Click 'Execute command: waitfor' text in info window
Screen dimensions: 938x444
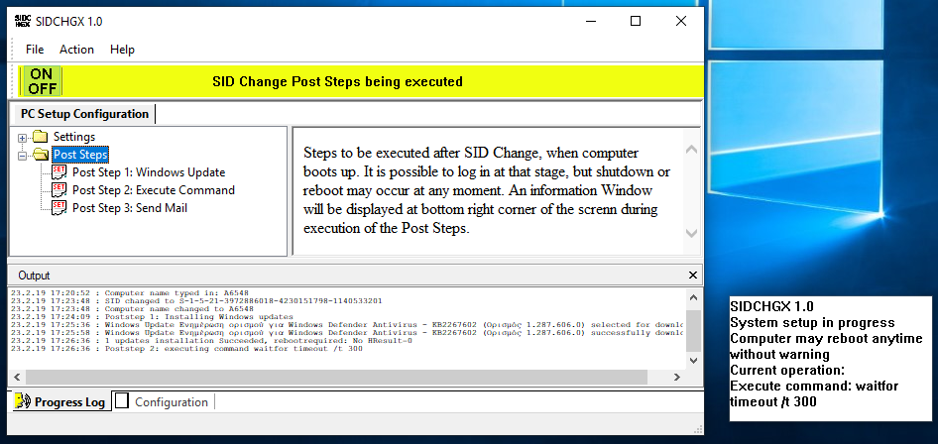814,387
